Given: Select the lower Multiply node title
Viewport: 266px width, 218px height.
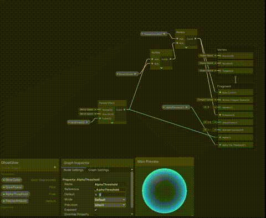Looking at the screenshot, I should pos(156,53).
